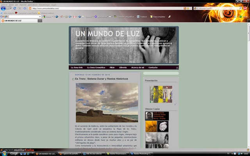Screen dimensions: 250x156
Task: Run the Corrector ortográfico spell check
Action: pos(124,17)
